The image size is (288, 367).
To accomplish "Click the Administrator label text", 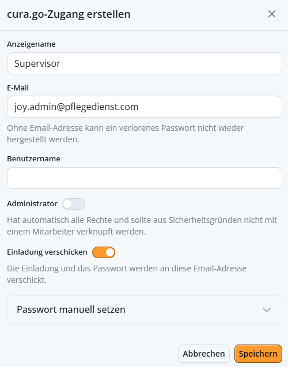I will coord(32,203).
